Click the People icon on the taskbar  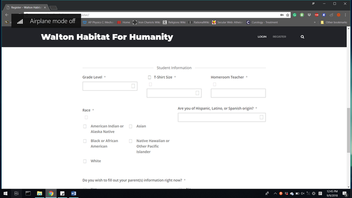267,194
